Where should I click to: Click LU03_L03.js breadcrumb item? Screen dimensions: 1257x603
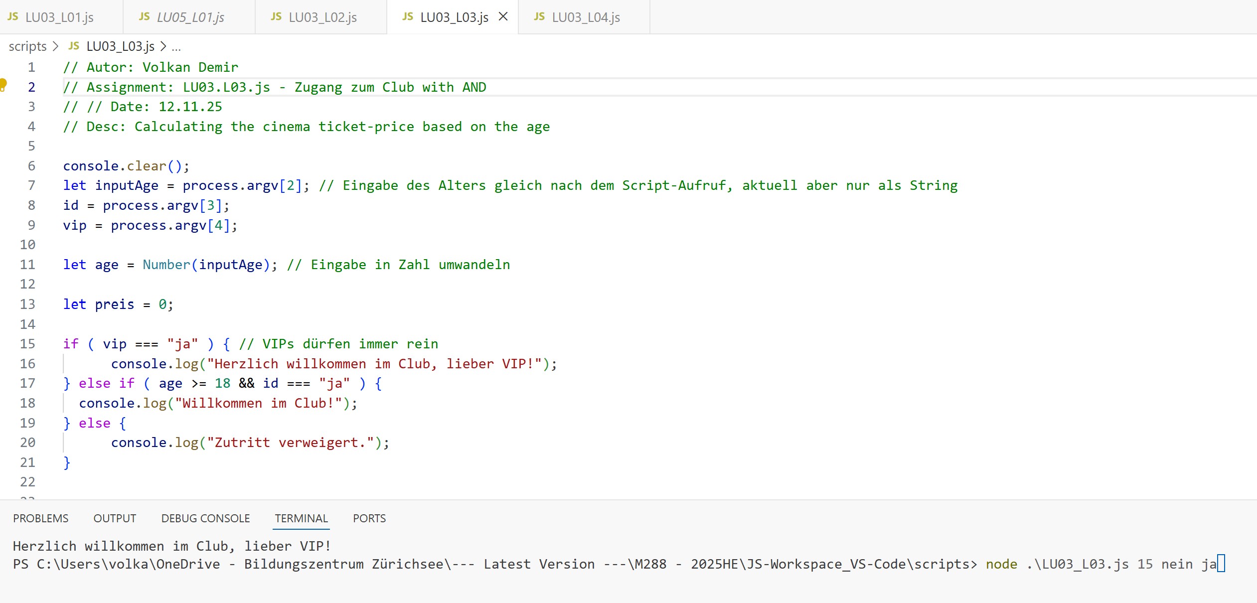pos(120,46)
